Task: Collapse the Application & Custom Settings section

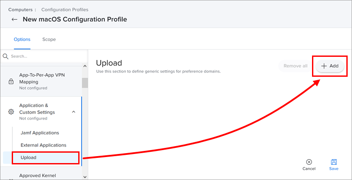Action: [73, 112]
